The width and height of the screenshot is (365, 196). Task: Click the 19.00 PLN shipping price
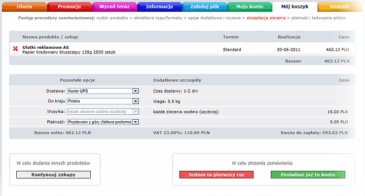[x=337, y=112]
